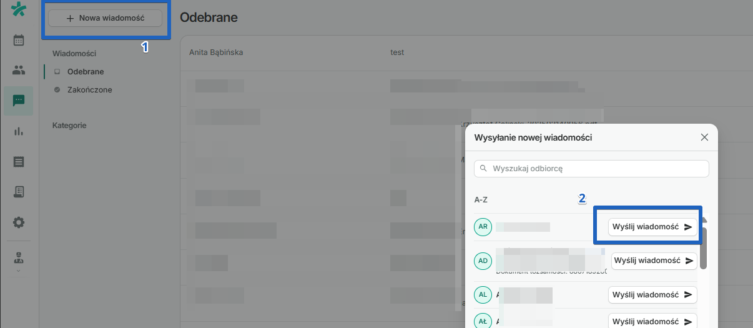Image resolution: width=753 pixels, height=328 pixels.
Task: Send message to the AD recipient
Action: (654, 261)
